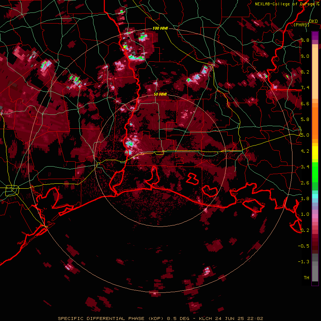Viewport: 321px width, 321px height.
Task: Click the cyan segment of the color bar
Action: coord(315,196)
